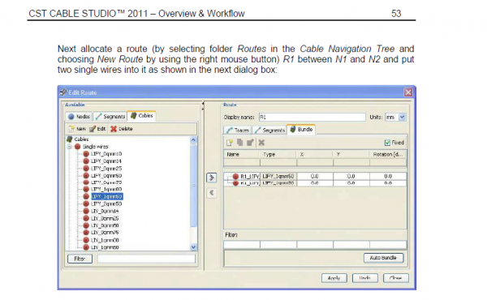The width and height of the screenshot is (487, 300).
Task: Click the new bundle item icon
Action: coord(230,143)
